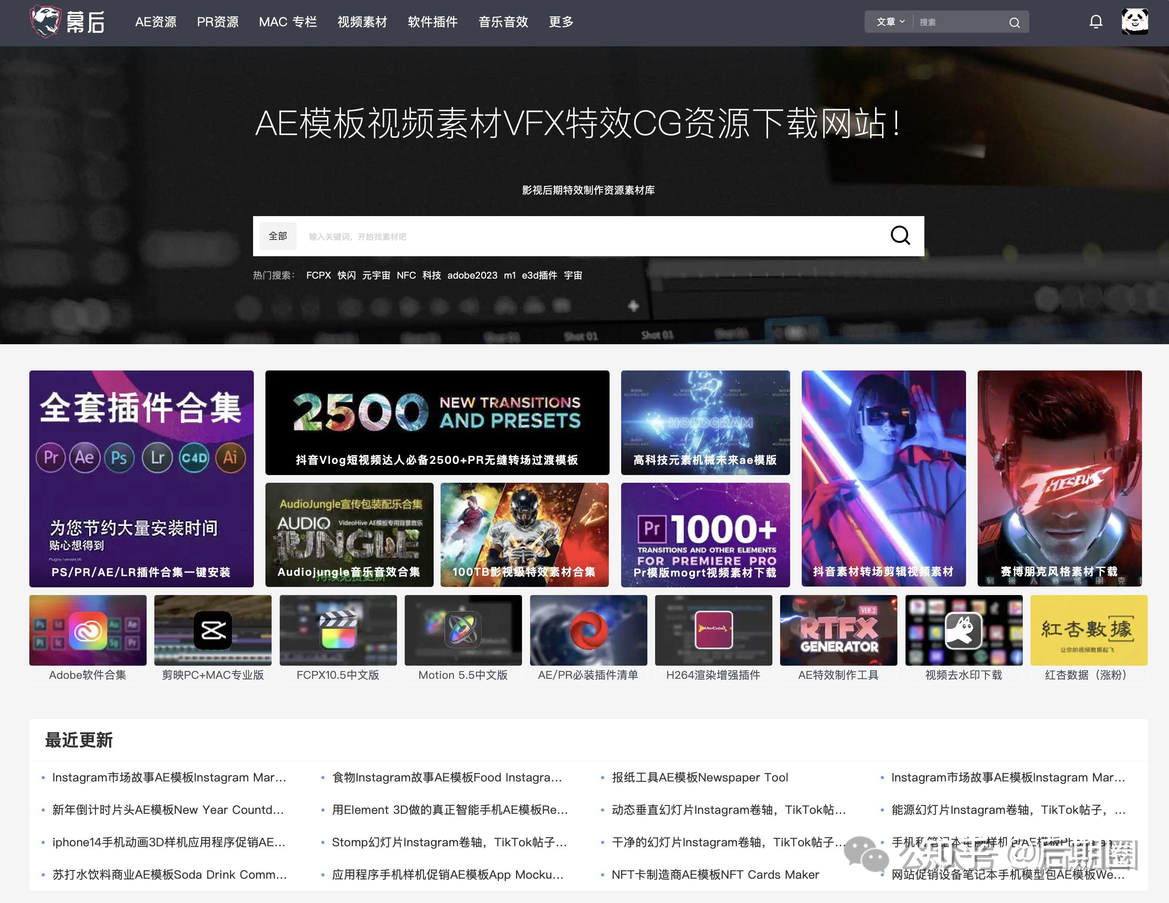Open the notification bell

point(1096,21)
